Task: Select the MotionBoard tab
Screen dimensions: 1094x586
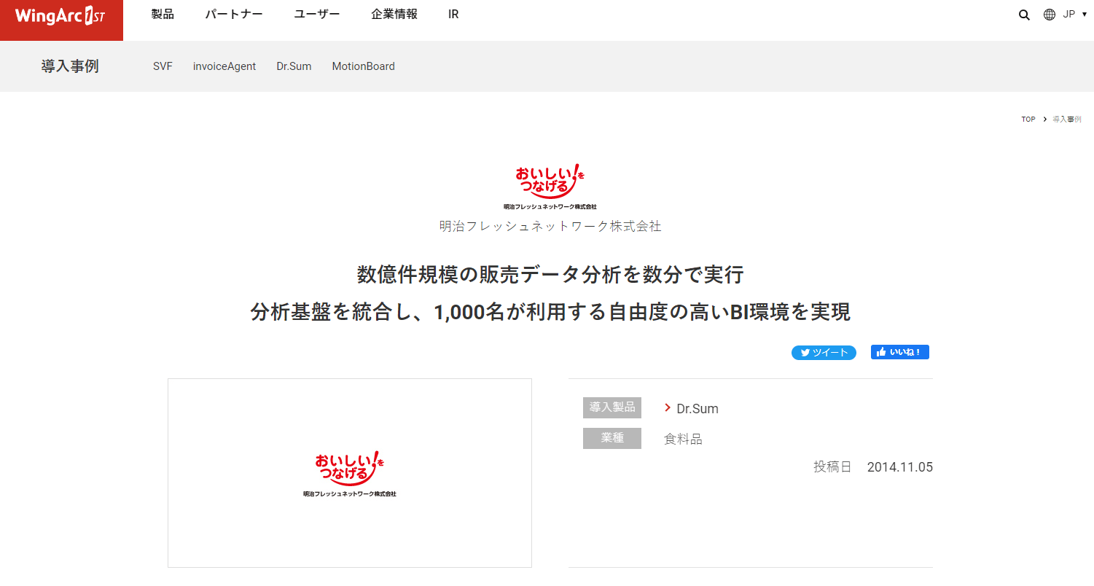Action: point(364,66)
